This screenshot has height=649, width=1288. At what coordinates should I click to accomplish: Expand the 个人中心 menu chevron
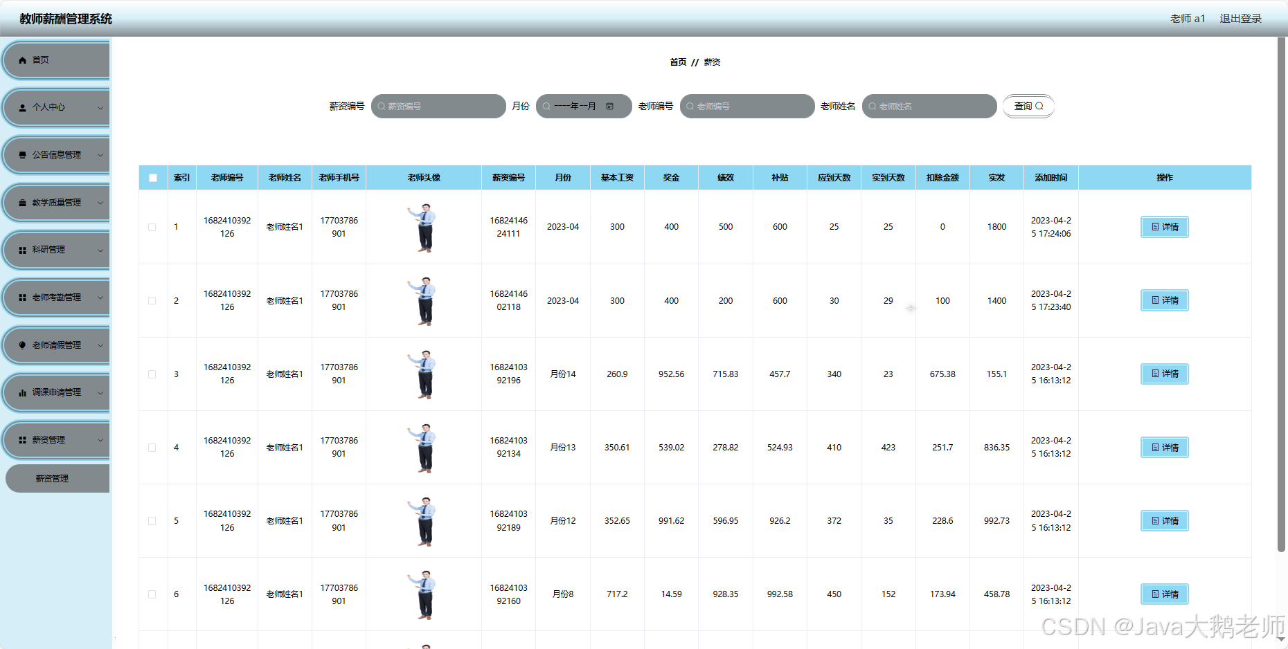(100, 108)
